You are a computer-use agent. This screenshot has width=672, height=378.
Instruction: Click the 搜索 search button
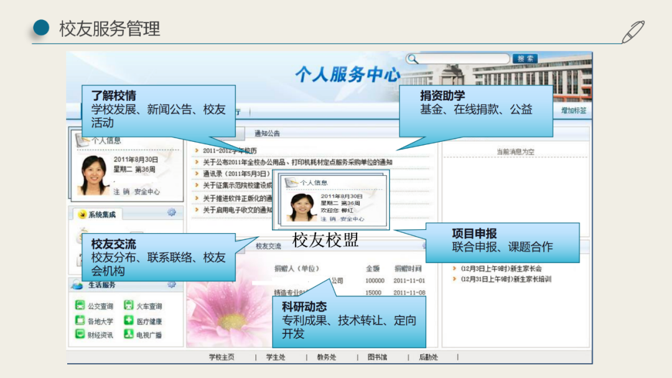(525, 58)
